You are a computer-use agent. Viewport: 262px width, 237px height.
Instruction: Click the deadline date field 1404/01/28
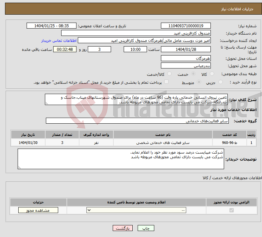186,49
